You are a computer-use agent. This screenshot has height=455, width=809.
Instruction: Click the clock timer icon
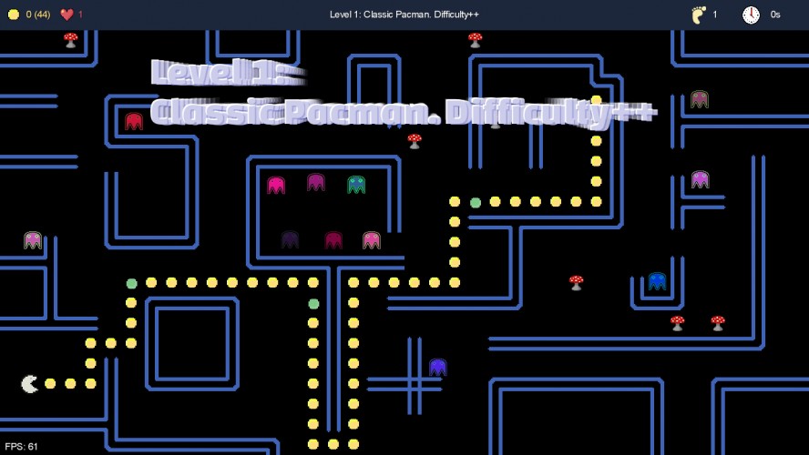coord(751,15)
